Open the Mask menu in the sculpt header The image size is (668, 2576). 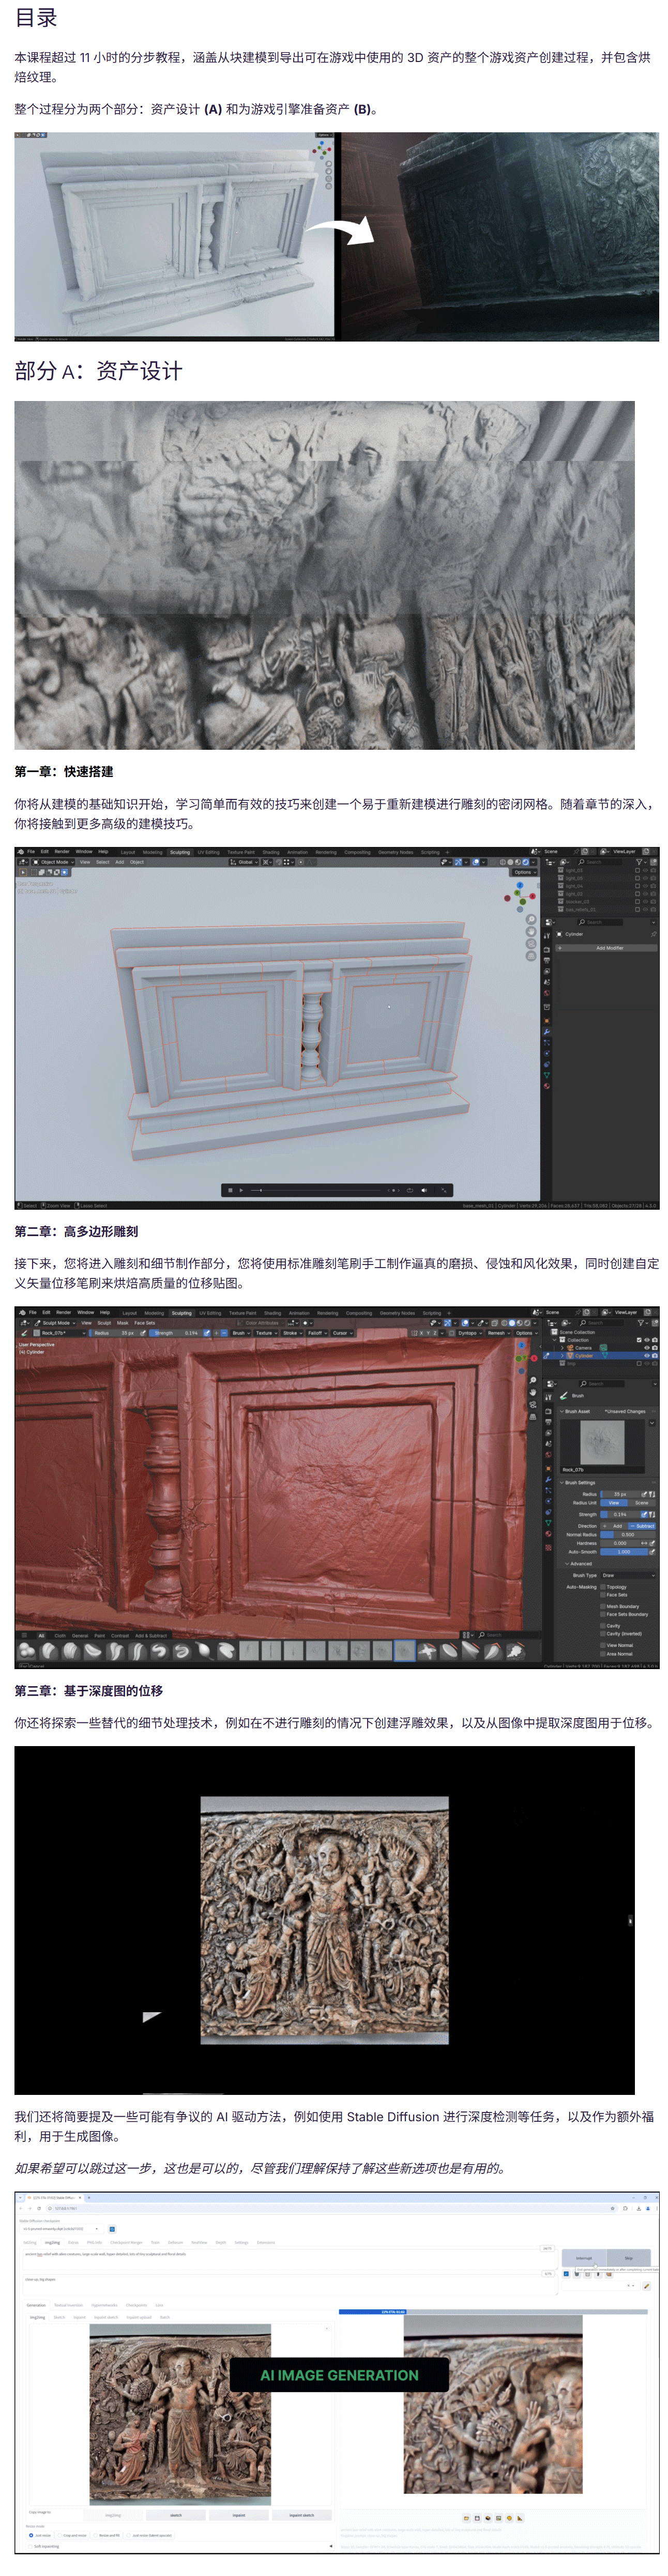[x=123, y=1323]
